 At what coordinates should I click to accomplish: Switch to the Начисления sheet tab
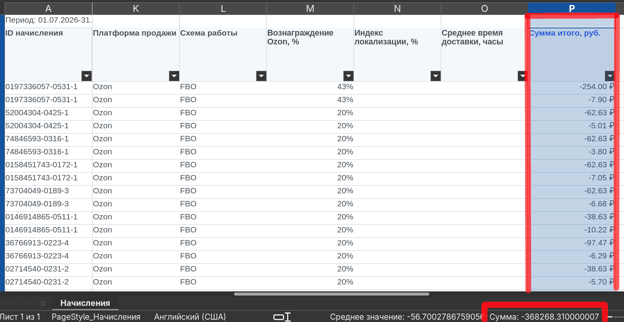pos(85,303)
